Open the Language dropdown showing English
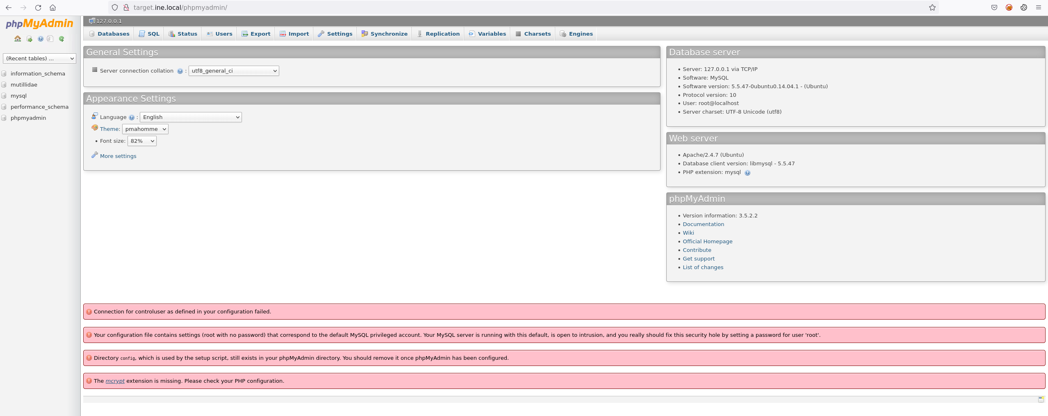Viewport: 1048px width, 416px height. [x=191, y=117]
